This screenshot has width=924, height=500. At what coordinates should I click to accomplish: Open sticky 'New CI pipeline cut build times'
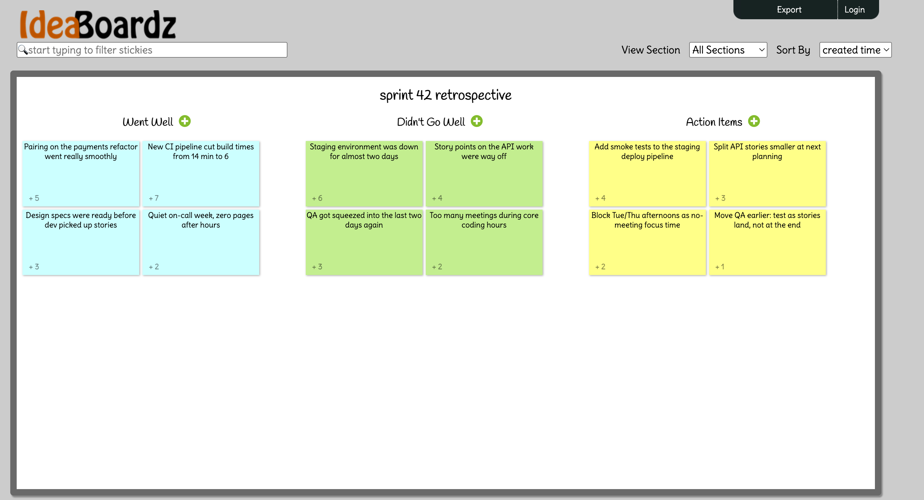tap(201, 173)
